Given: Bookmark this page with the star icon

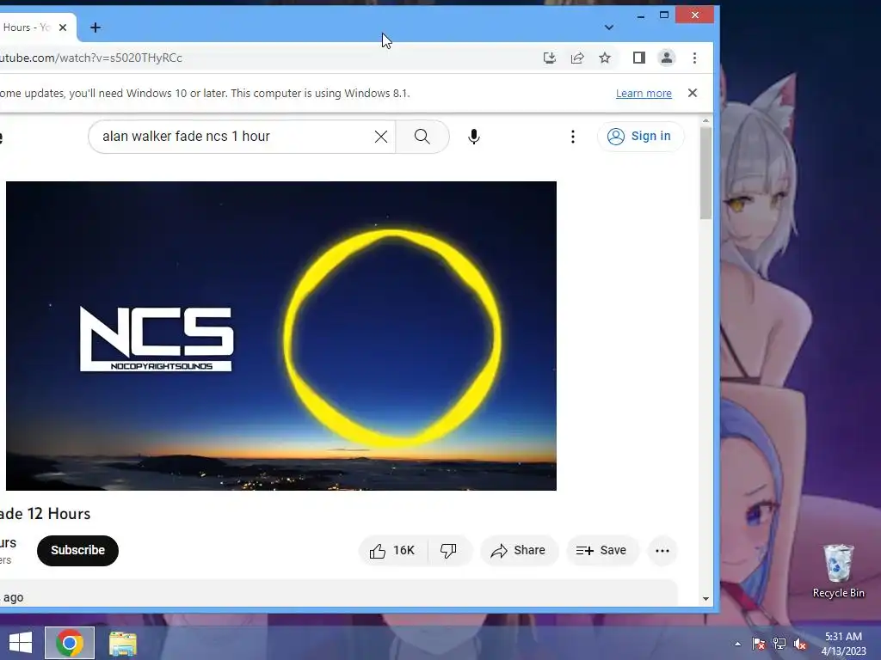Looking at the screenshot, I should tap(605, 58).
